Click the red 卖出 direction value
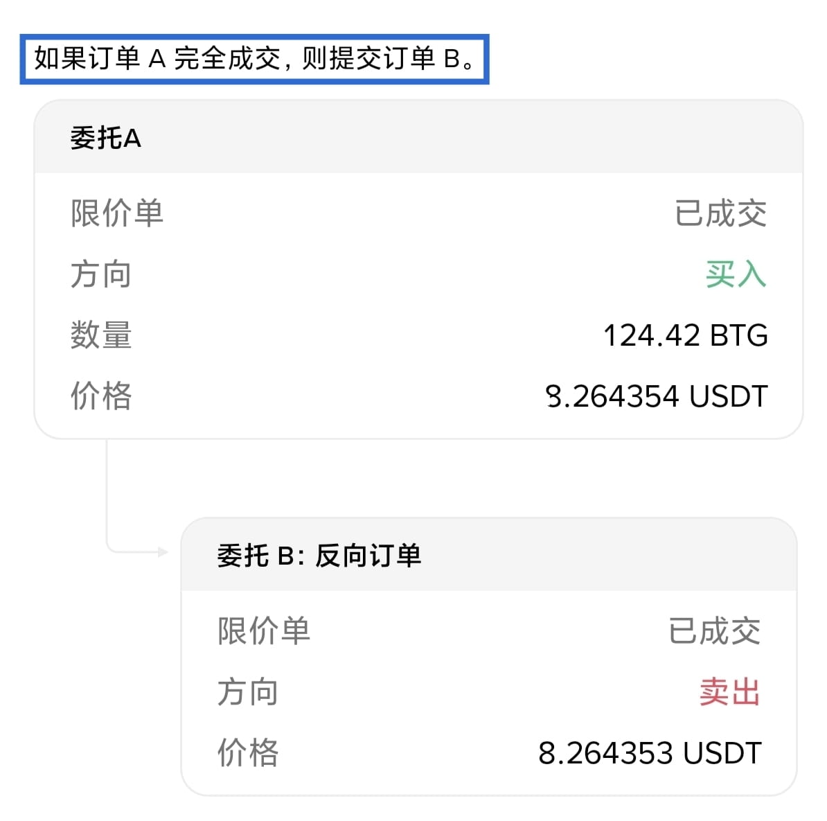Image resolution: width=827 pixels, height=821 pixels. pos(729,692)
